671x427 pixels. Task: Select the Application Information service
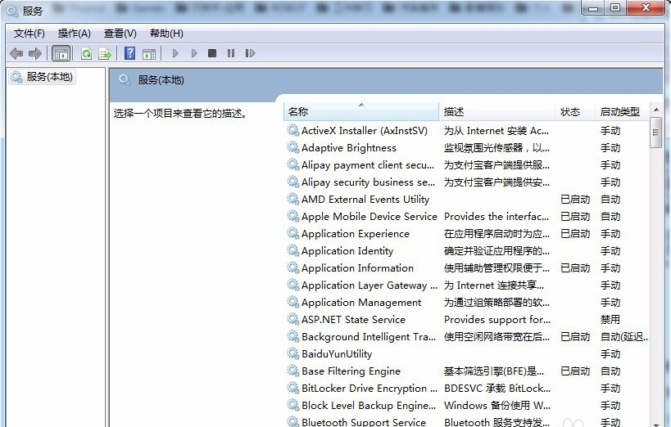coord(357,268)
